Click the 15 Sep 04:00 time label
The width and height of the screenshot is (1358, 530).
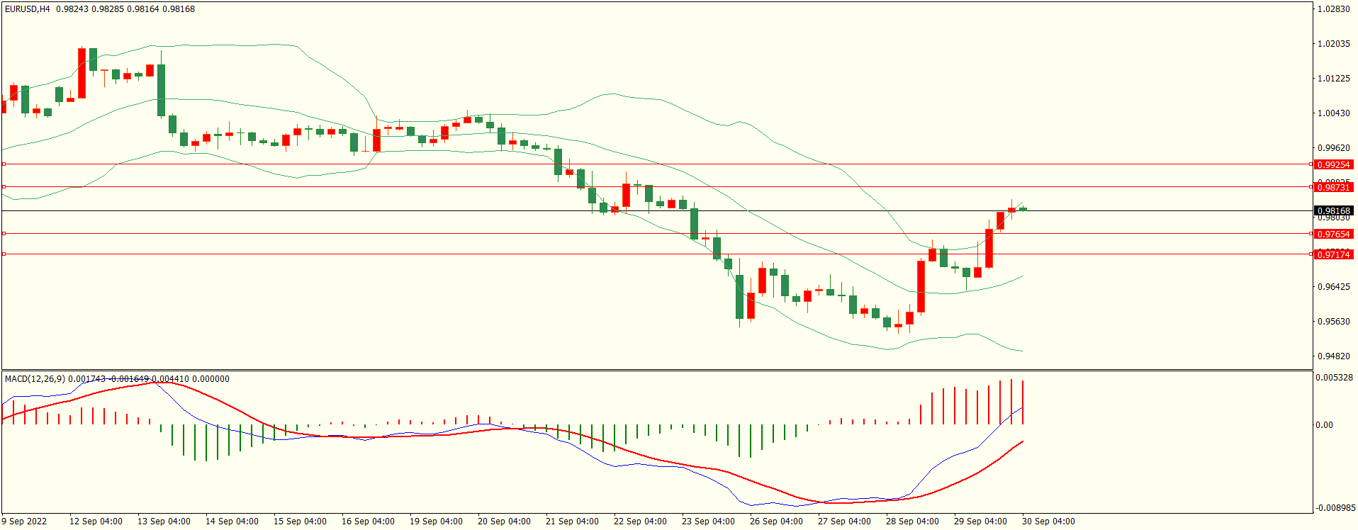click(300, 521)
